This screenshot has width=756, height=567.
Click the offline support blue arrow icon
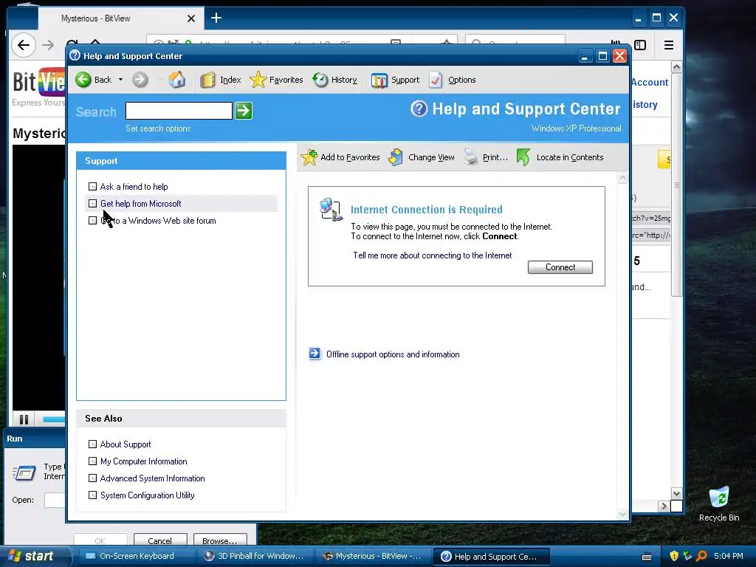[315, 354]
